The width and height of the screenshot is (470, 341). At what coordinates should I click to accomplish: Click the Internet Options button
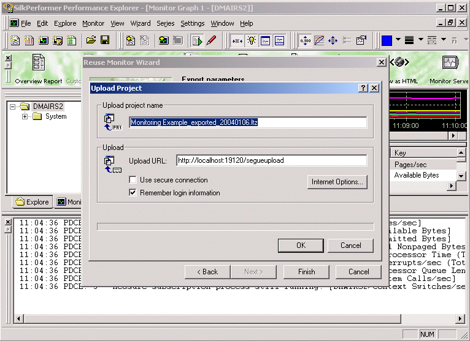(x=337, y=182)
